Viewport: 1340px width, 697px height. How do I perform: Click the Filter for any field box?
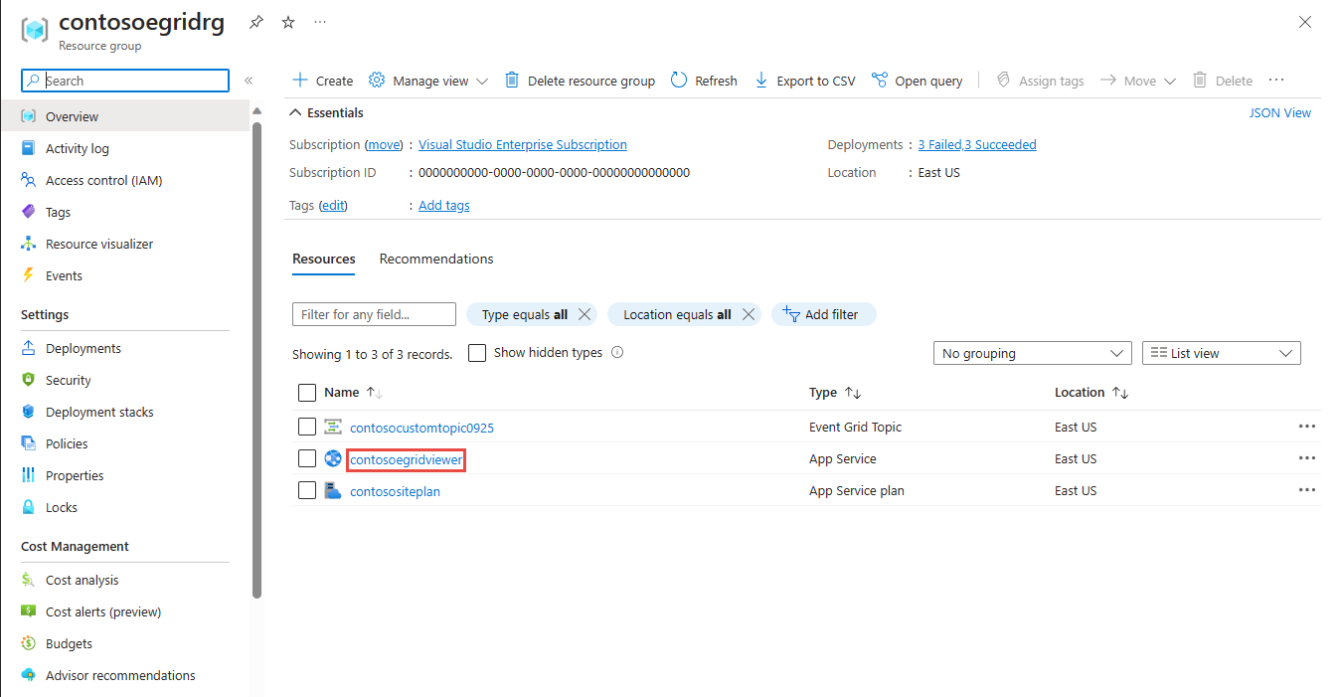pos(374,314)
